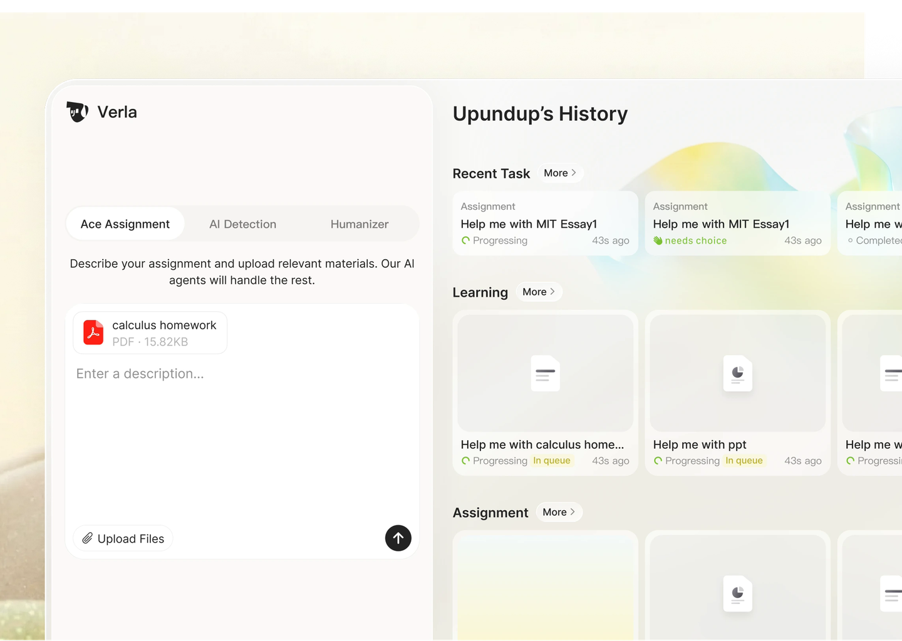Click the Recent Task heading
This screenshot has width=902, height=641.
[x=491, y=174]
